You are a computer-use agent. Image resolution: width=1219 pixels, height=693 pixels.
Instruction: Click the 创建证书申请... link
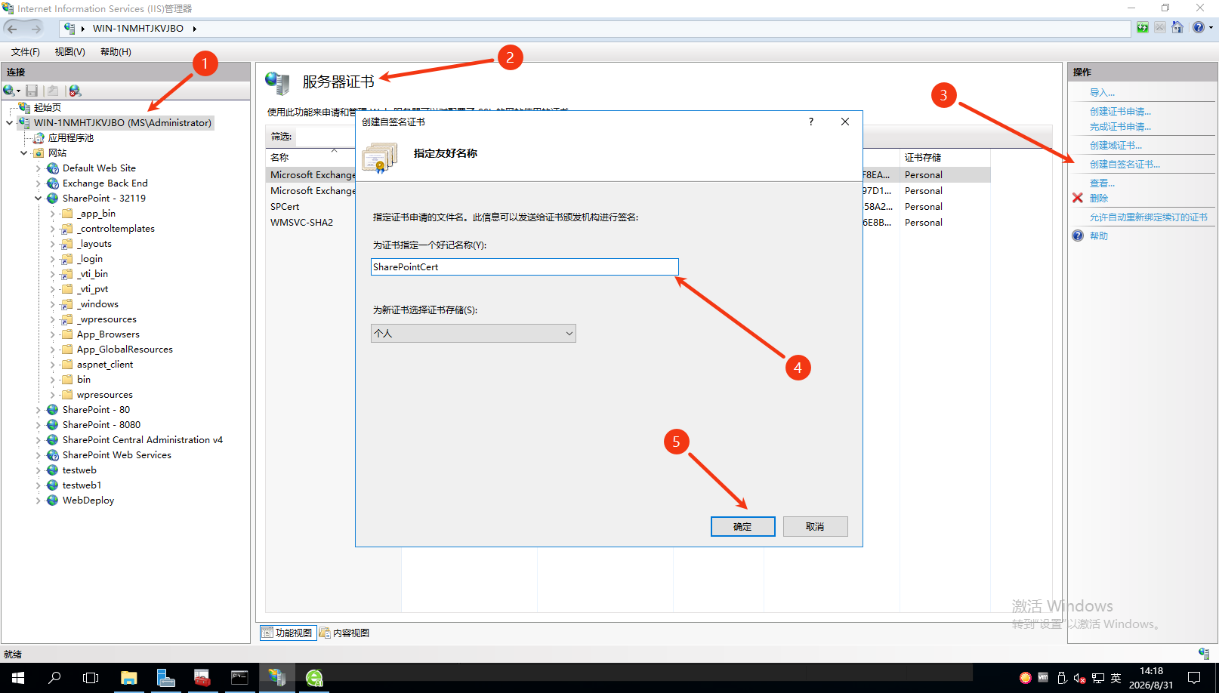[1120, 111]
